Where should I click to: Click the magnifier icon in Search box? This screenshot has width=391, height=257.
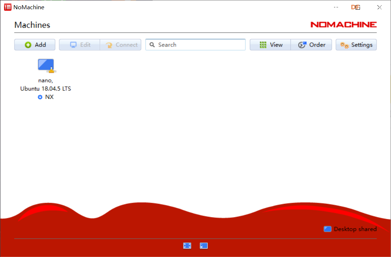[152, 45]
